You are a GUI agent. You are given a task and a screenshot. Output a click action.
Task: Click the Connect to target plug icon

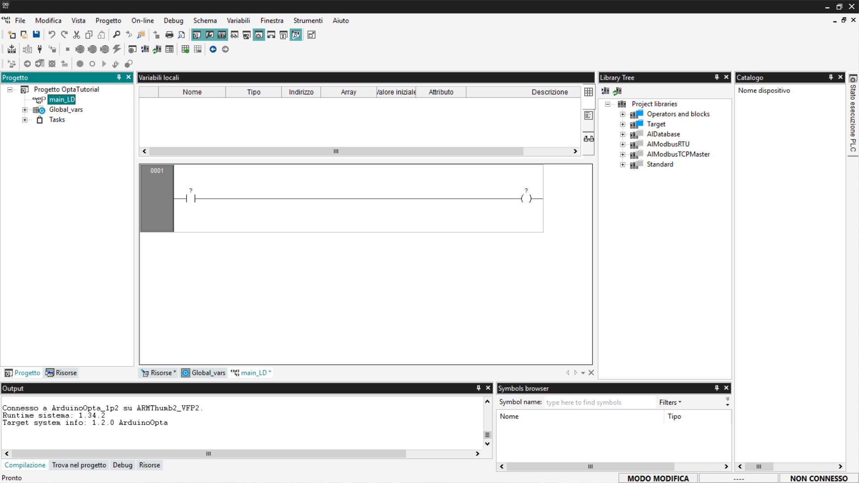(x=40, y=49)
